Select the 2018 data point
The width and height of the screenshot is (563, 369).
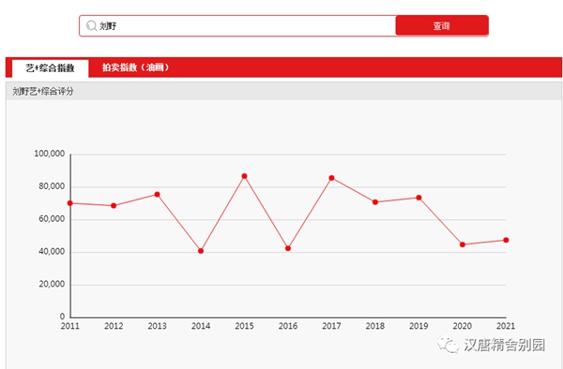[x=375, y=202]
